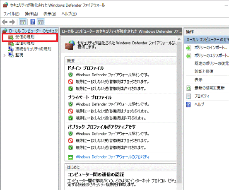Click red blocked icon under パブリック プロファイル
The image size is (229, 190).
click(70, 141)
